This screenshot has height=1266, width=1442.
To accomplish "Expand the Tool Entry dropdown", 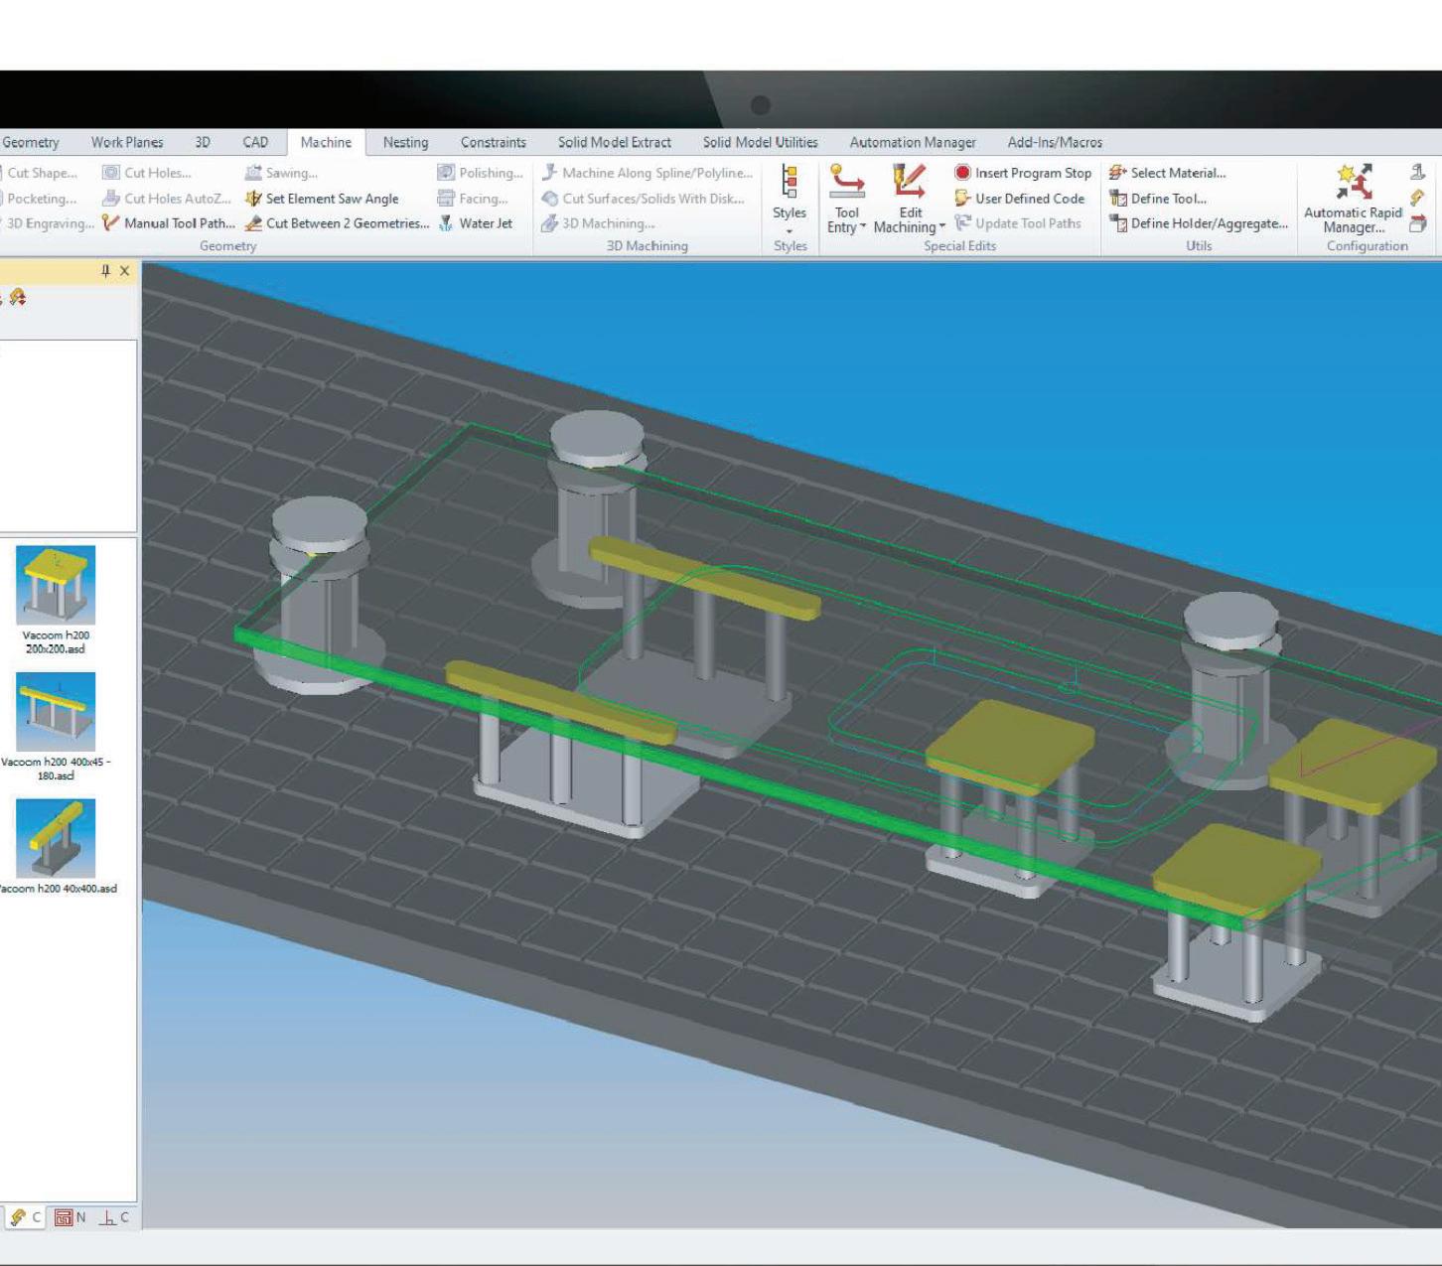I will [x=846, y=200].
